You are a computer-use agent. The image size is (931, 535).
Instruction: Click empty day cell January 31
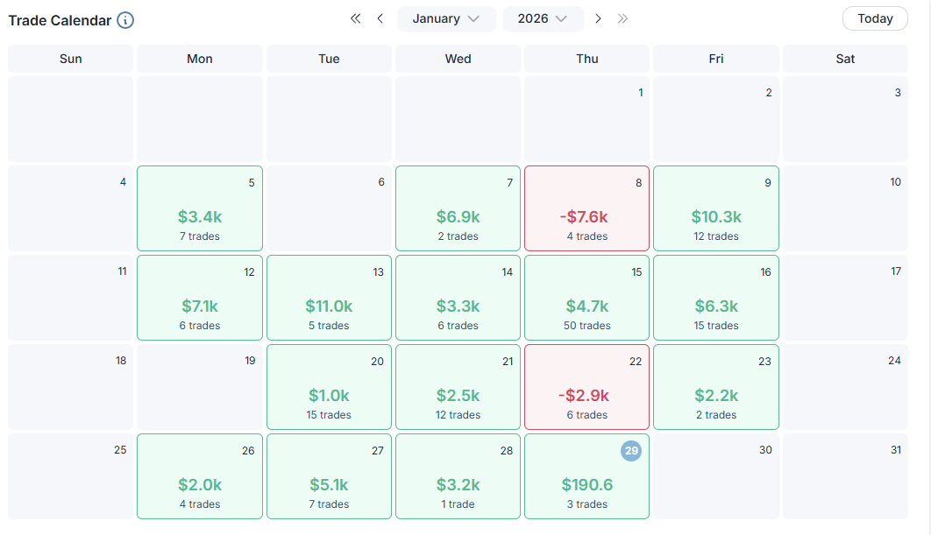tap(845, 476)
